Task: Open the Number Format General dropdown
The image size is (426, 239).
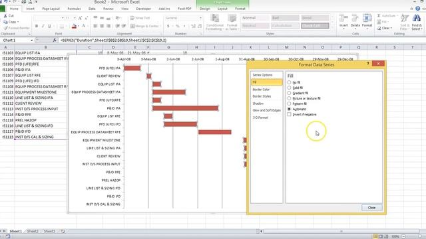Action: (x=200, y=18)
